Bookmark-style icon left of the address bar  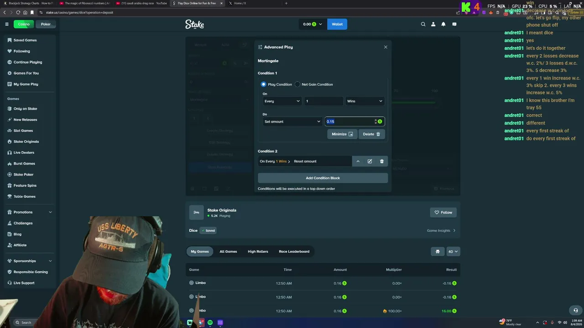point(32,12)
